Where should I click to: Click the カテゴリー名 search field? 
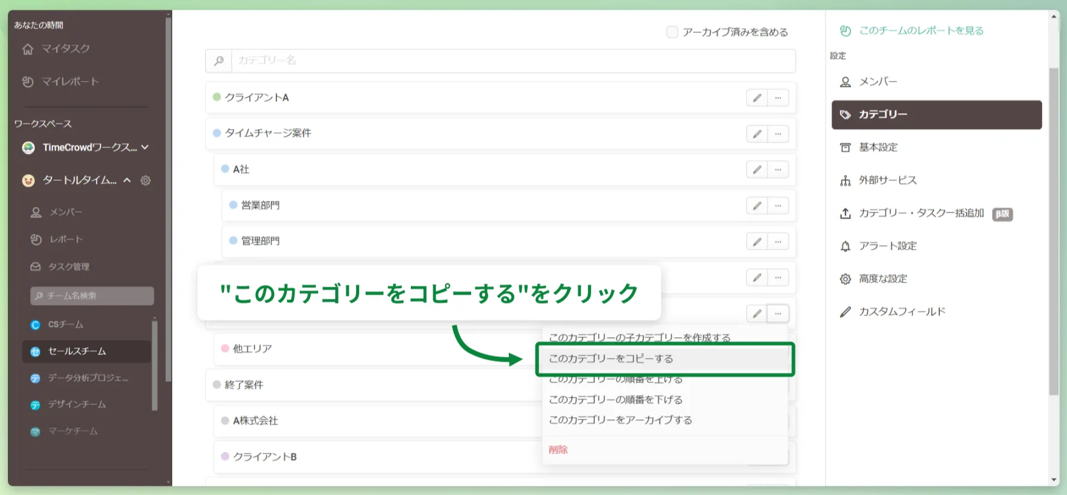513,61
